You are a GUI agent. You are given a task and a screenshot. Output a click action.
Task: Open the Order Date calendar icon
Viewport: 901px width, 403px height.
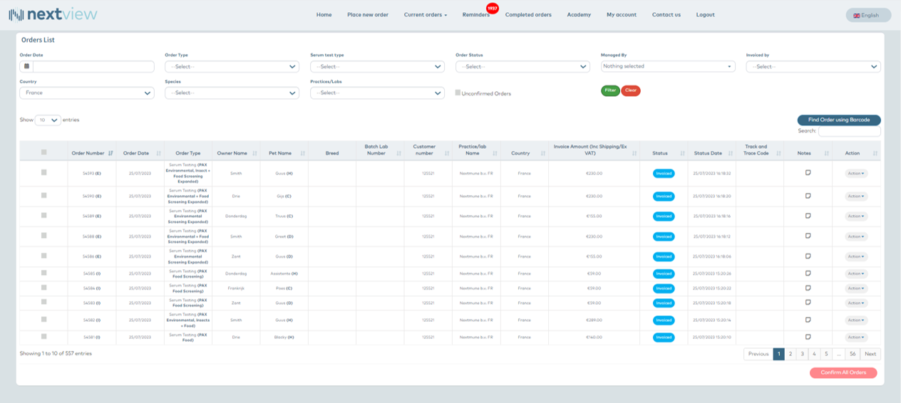(27, 66)
